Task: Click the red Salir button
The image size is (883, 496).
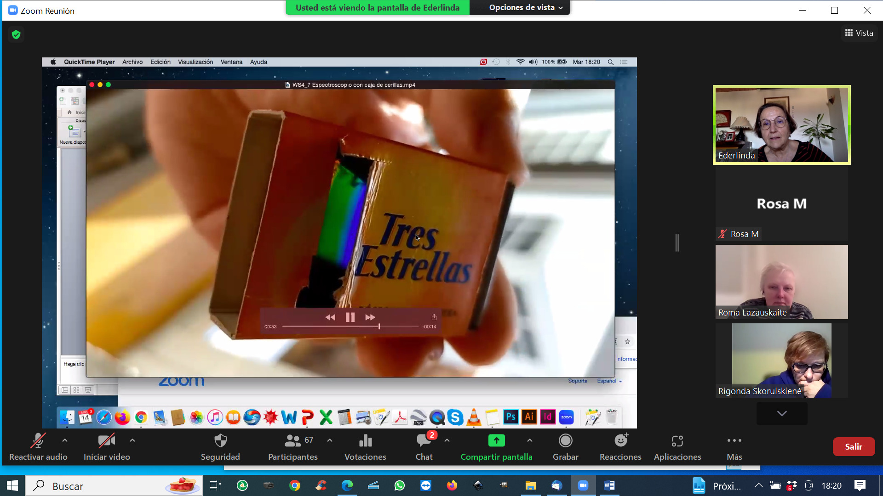Action: click(x=854, y=446)
